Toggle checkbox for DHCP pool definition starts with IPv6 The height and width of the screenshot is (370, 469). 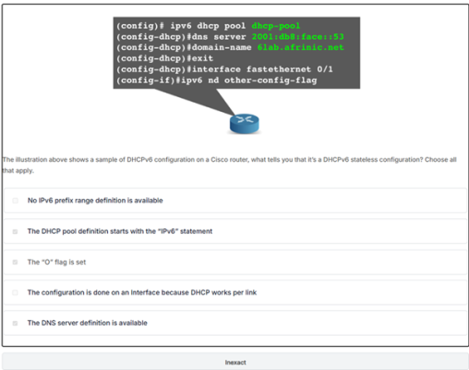tap(15, 231)
